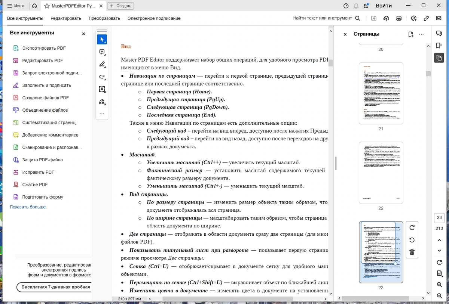Open comments panel icon in right rail
This screenshot has height=304, width=449.
pyautogui.click(x=439, y=33)
